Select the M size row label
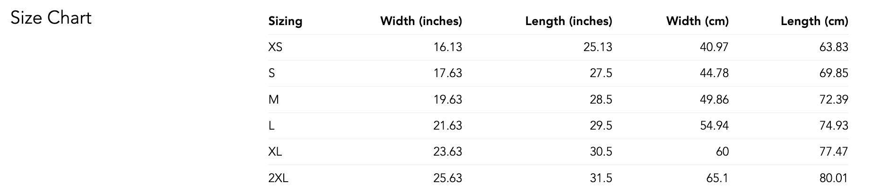This screenshot has height=193, width=872. (273, 100)
